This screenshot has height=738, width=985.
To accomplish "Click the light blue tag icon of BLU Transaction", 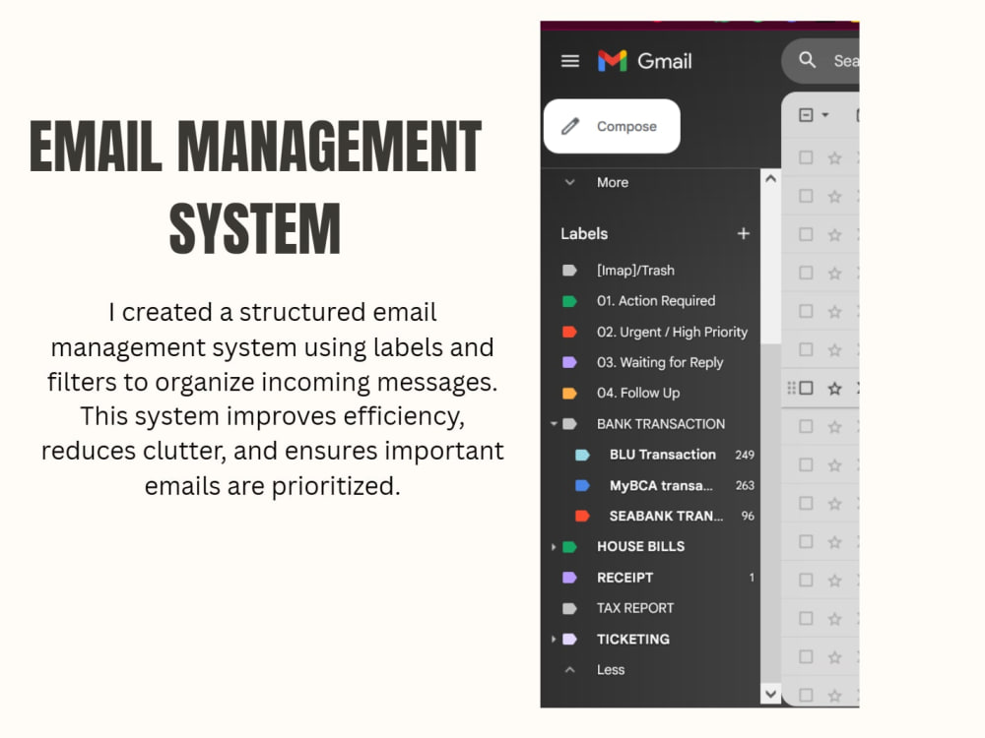I will click(582, 455).
